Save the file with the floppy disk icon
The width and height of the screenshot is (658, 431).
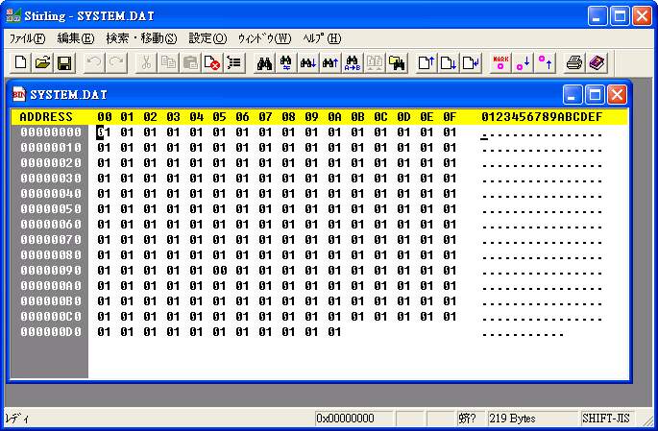(x=64, y=62)
